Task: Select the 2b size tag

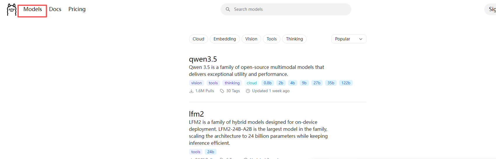Action: [x=281, y=83]
